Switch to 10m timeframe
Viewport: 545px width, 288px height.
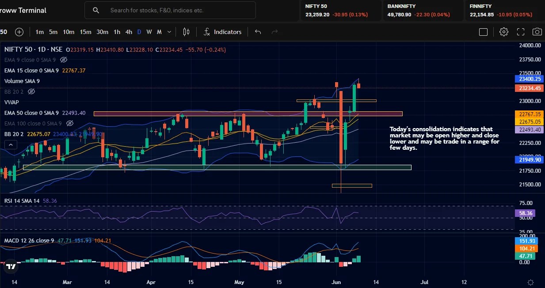click(x=69, y=32)
